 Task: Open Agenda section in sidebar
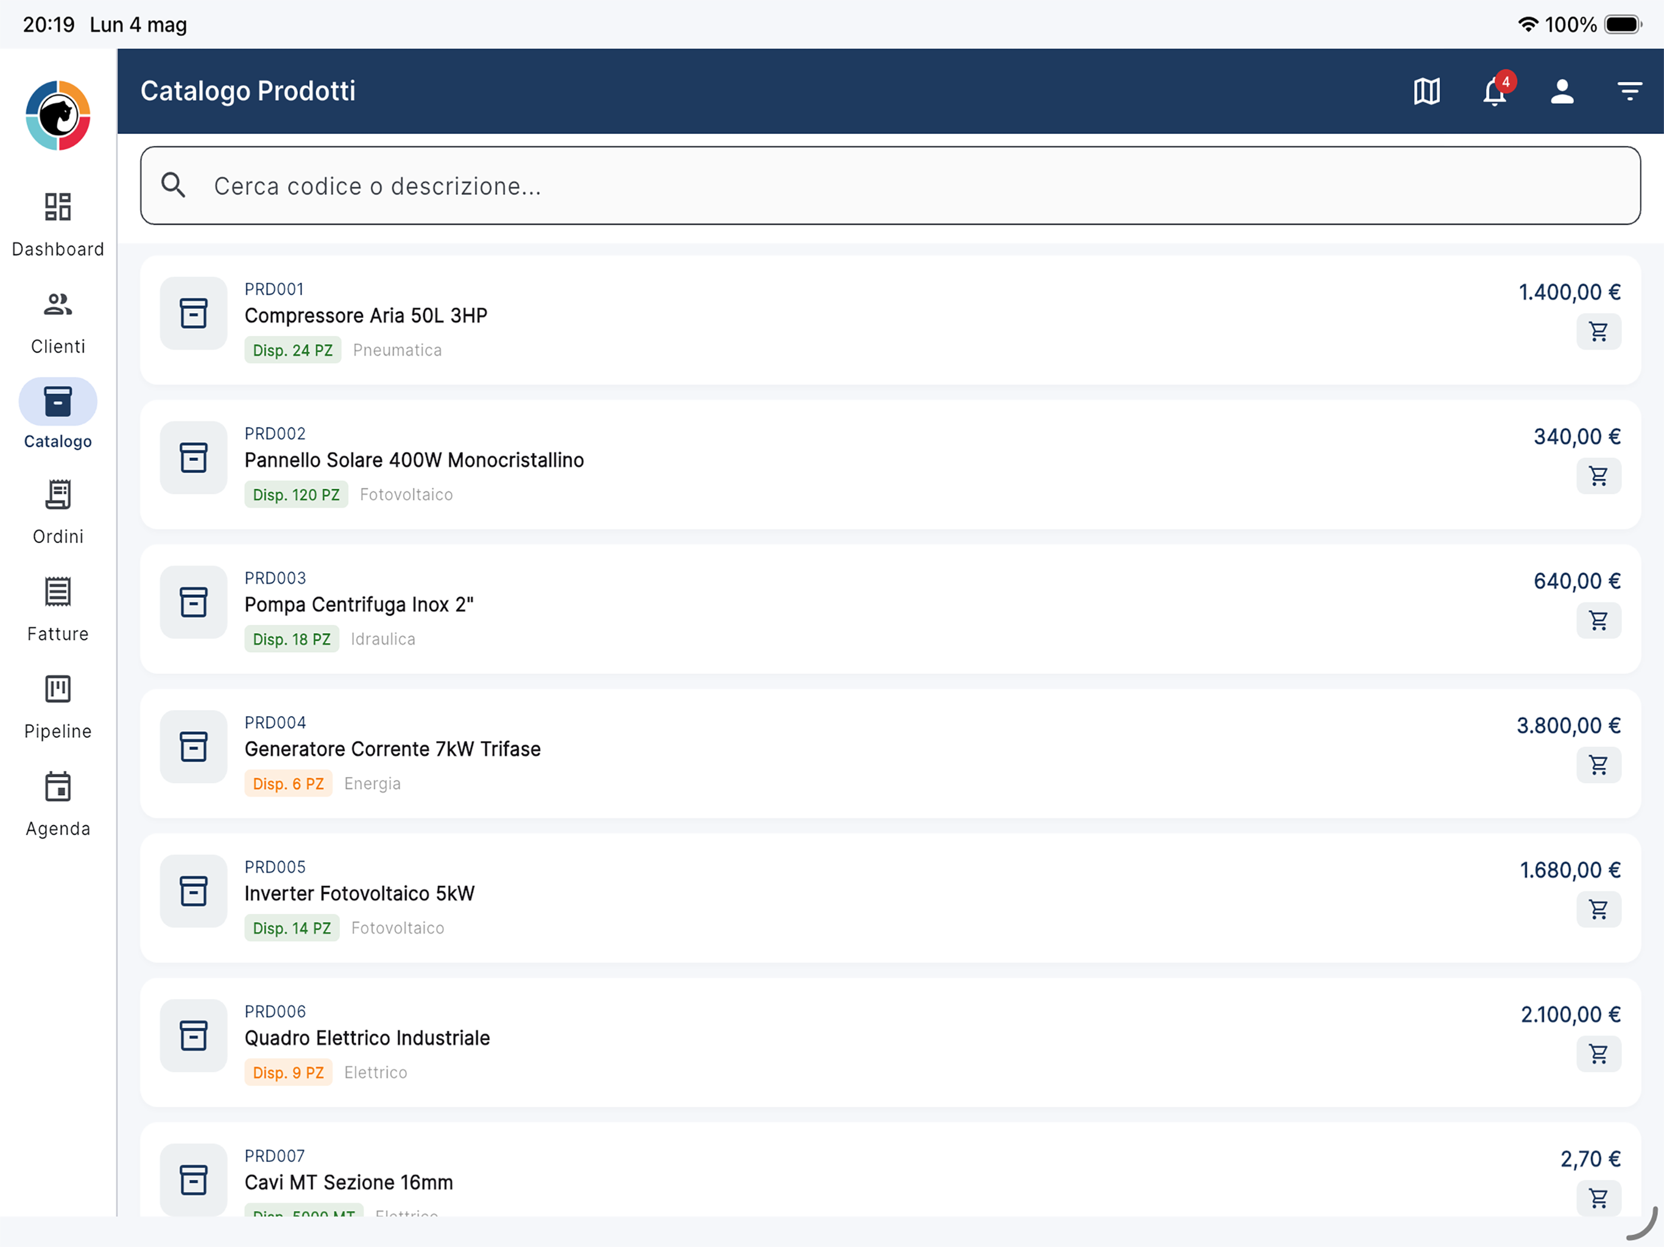58,805
